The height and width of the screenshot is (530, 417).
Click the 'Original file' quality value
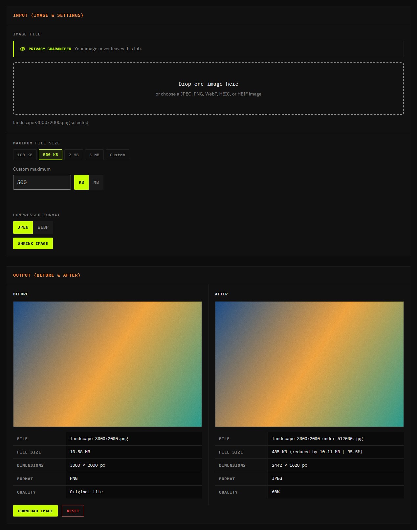tap(86, 492)
